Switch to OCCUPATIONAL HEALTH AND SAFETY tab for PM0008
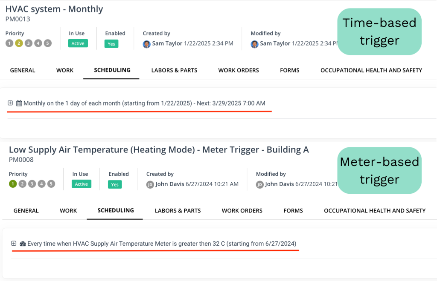Screen dimensions: 437x281 (x=375, y=210)
